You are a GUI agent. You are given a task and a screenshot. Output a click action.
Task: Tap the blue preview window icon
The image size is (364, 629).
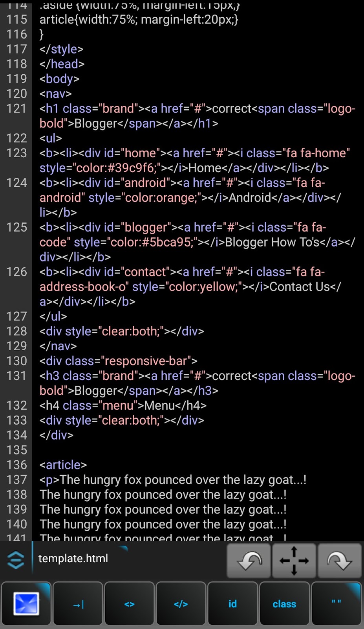pos(26,603)
